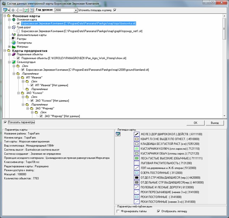Viewport: 229px width, 218px height.
Task: Uncheck the Отображать легенду checkbox
Action: pyautogui.click(x=158, y=211)
